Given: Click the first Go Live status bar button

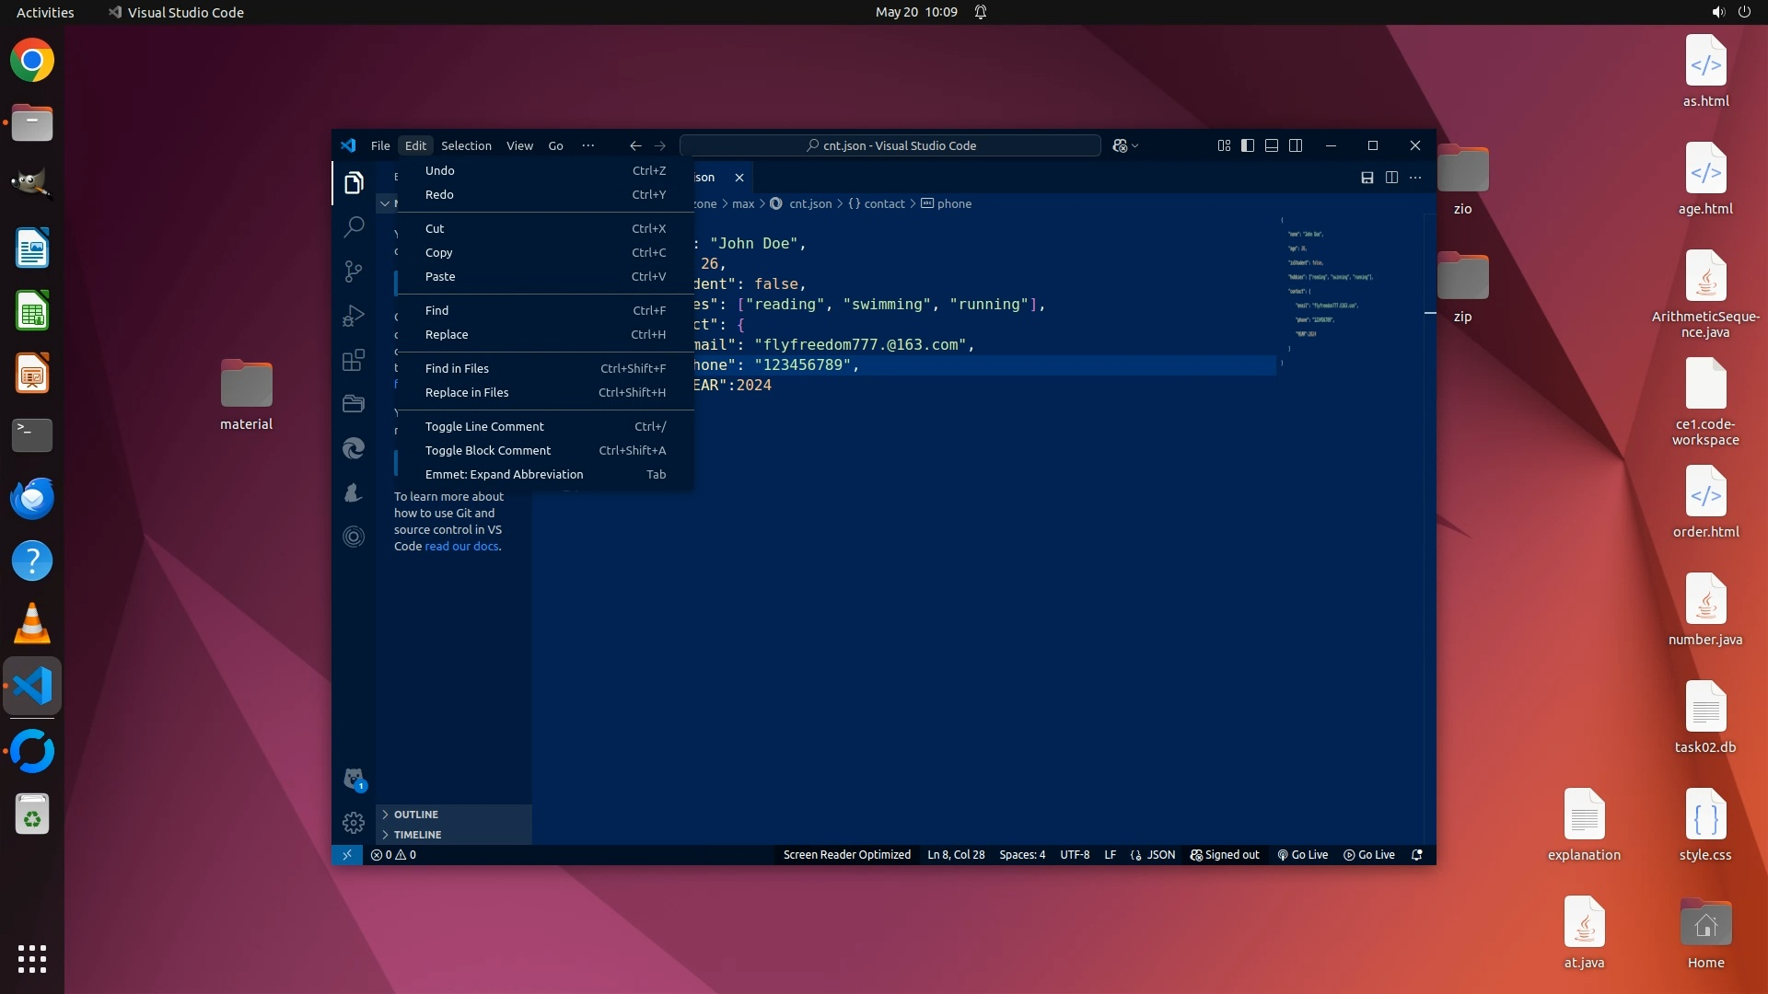Looking at the screenshot, I should coord(1302,855).
